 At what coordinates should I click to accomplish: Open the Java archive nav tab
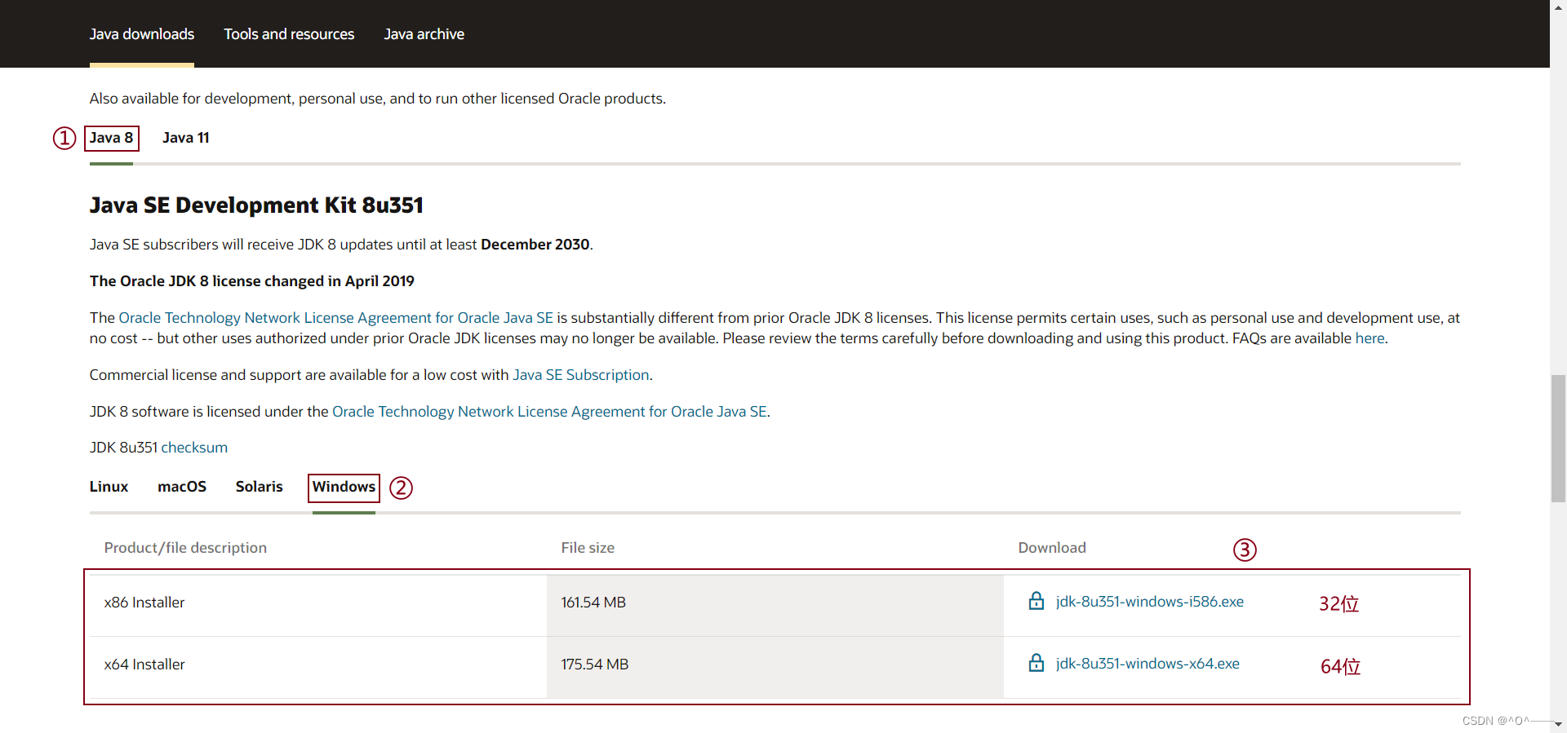pos(424,34)
